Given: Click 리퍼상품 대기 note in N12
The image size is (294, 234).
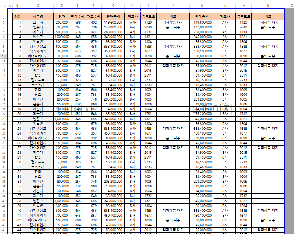Looking at the screenshot, I should (x=268, y=66).
